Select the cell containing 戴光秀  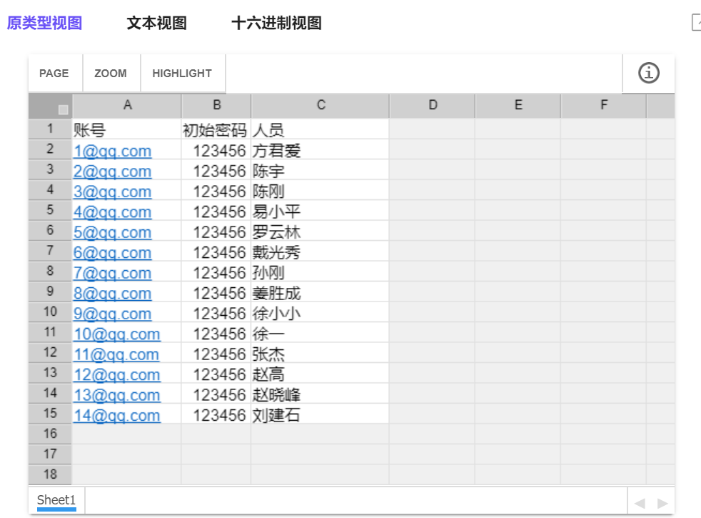click(x=320, y=251)
